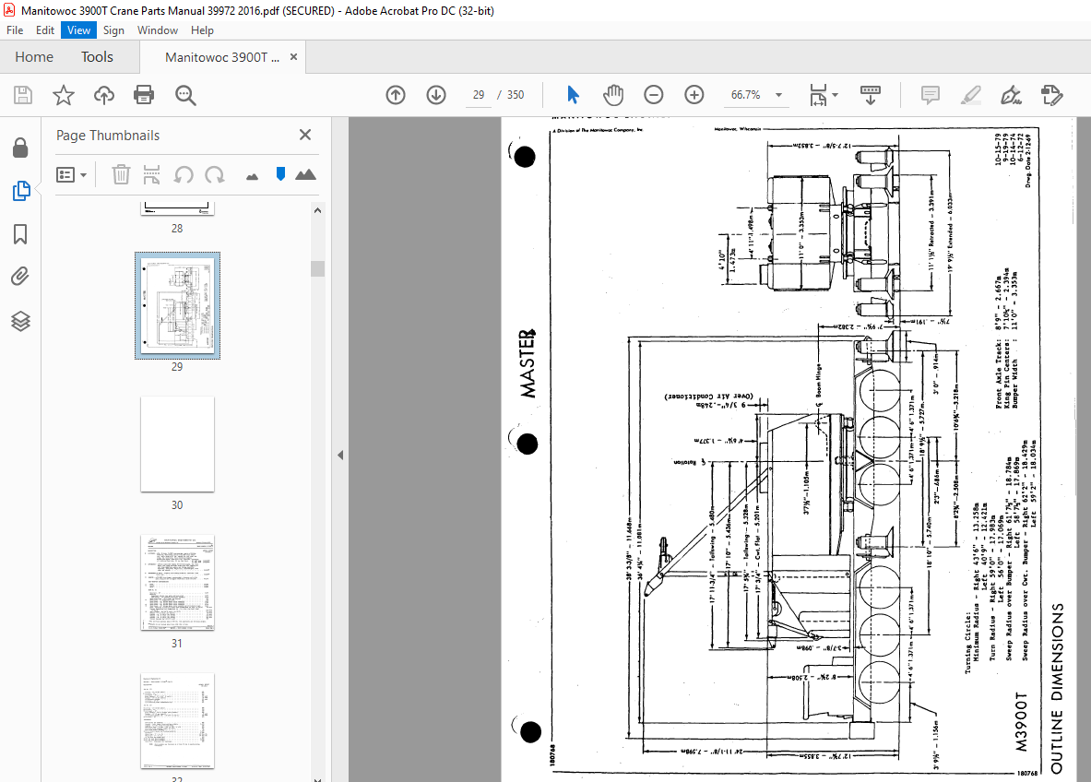Image resolution: width=1091 pixels, height=782 pixels.
Task: Open the Help menu
Action: pyautogui.click(x=202, y=30)
